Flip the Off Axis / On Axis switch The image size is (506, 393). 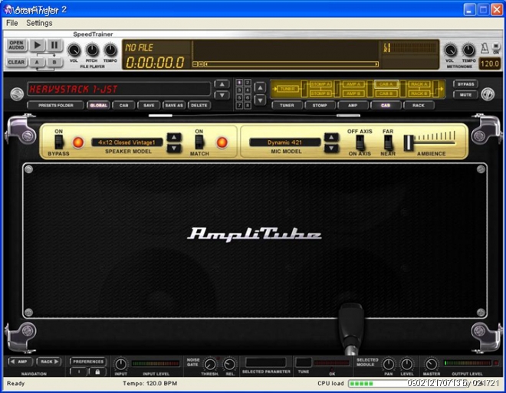click(359, 142)
